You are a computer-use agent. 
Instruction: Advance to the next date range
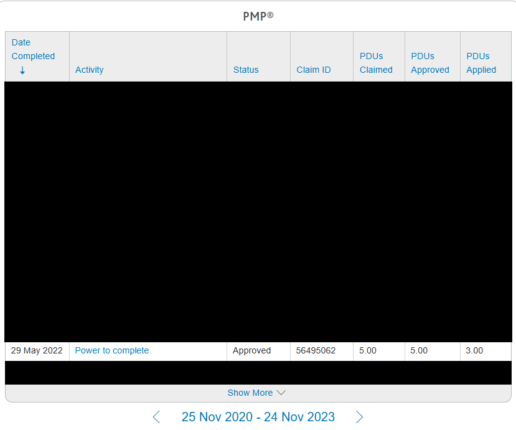click(x=359, y=417)
